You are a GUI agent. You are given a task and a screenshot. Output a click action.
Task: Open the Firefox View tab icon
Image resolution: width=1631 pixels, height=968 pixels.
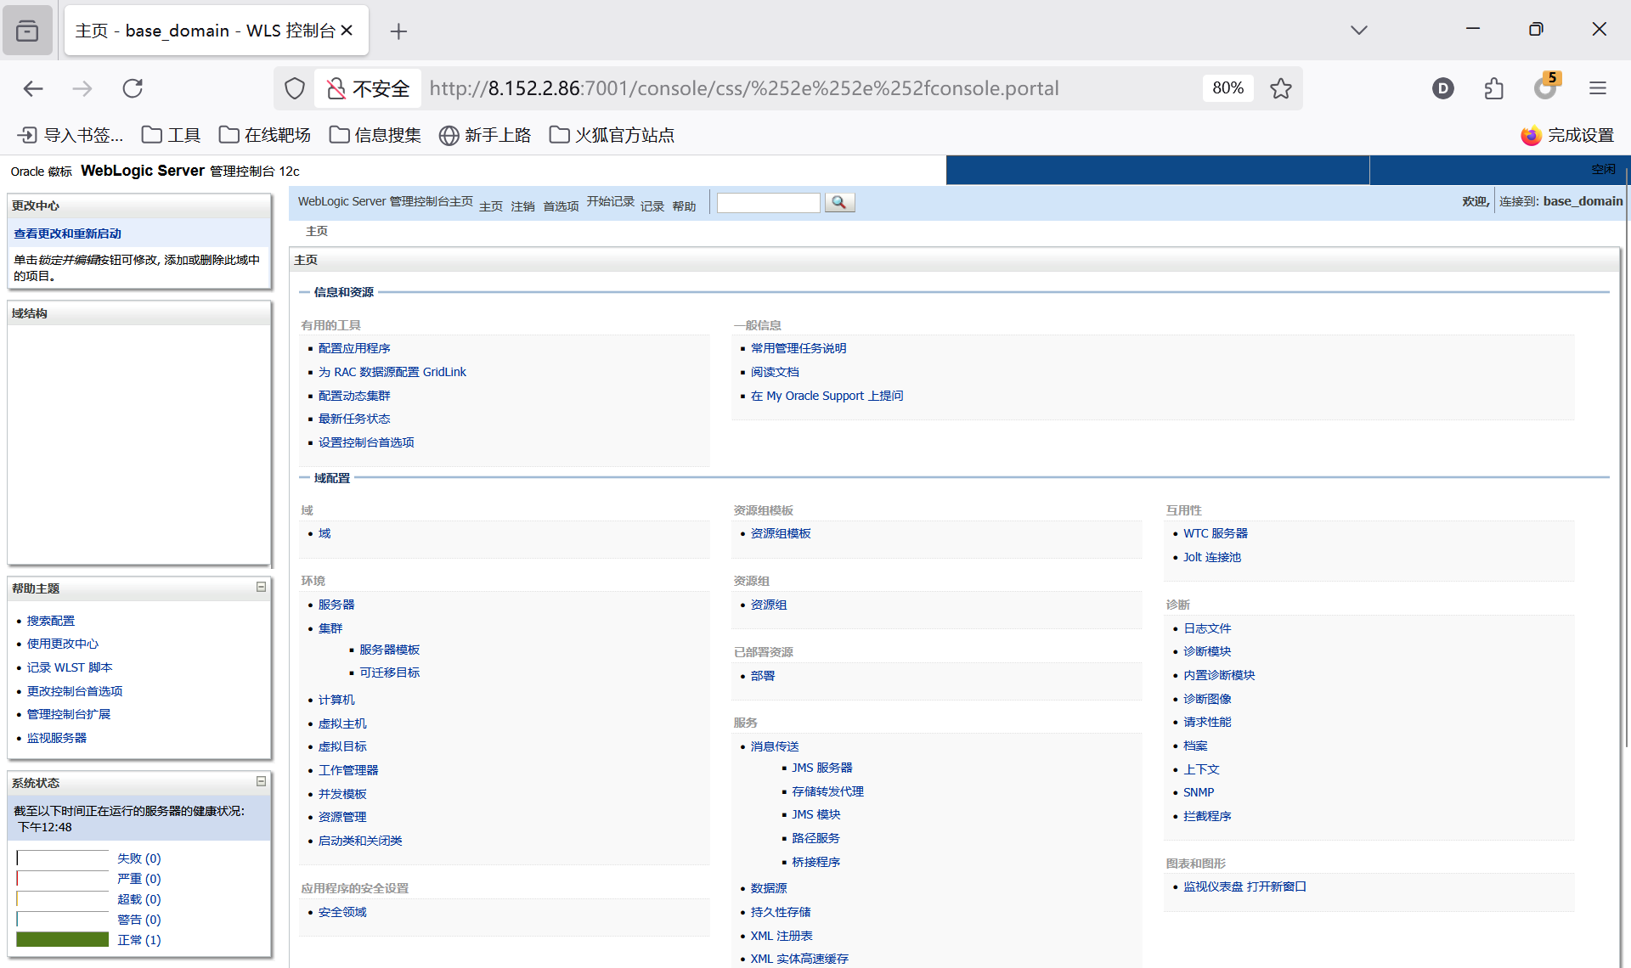pos(27,31)
